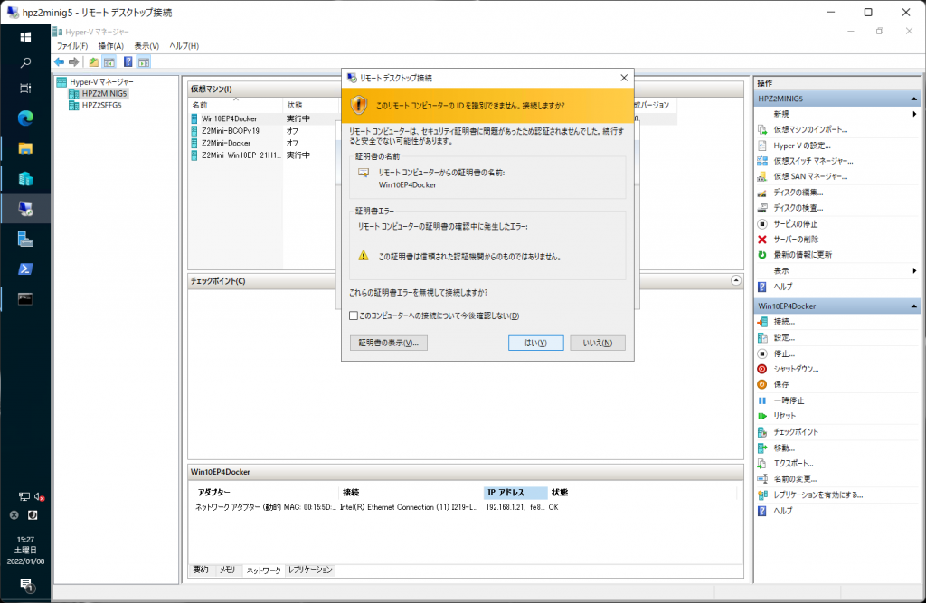Viewport: 926px width, 603px height.
Task: Click the volume muted tray icon
Action: tap(39, 496)
